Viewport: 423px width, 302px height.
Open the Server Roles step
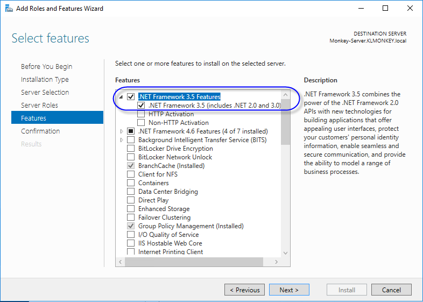point(39,106)
